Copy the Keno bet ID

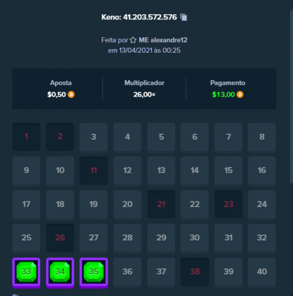tap(184, 17)
